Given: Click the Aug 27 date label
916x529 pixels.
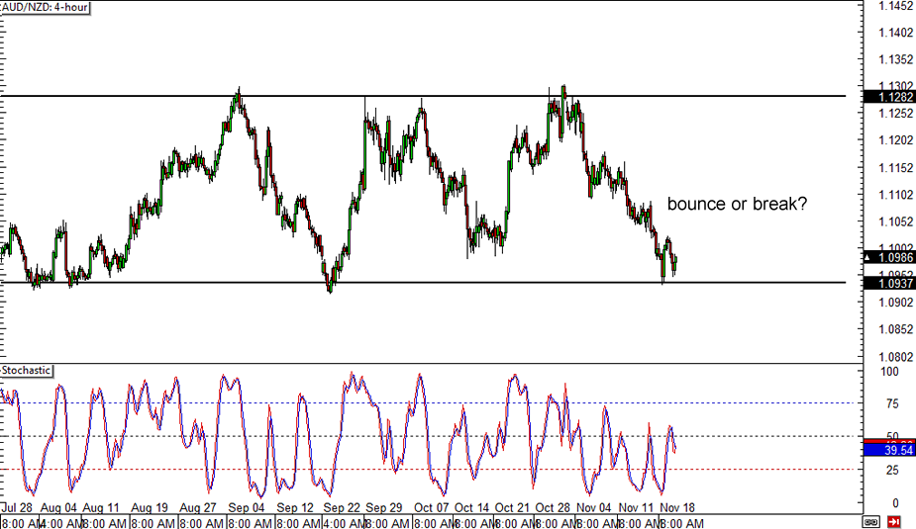Looking at the screenshot, I should point(198,507).
